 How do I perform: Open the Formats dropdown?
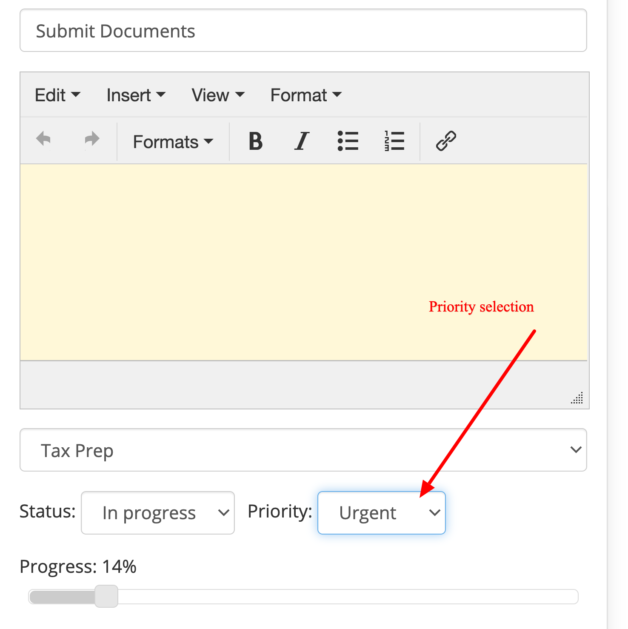[x=173, y=142]
